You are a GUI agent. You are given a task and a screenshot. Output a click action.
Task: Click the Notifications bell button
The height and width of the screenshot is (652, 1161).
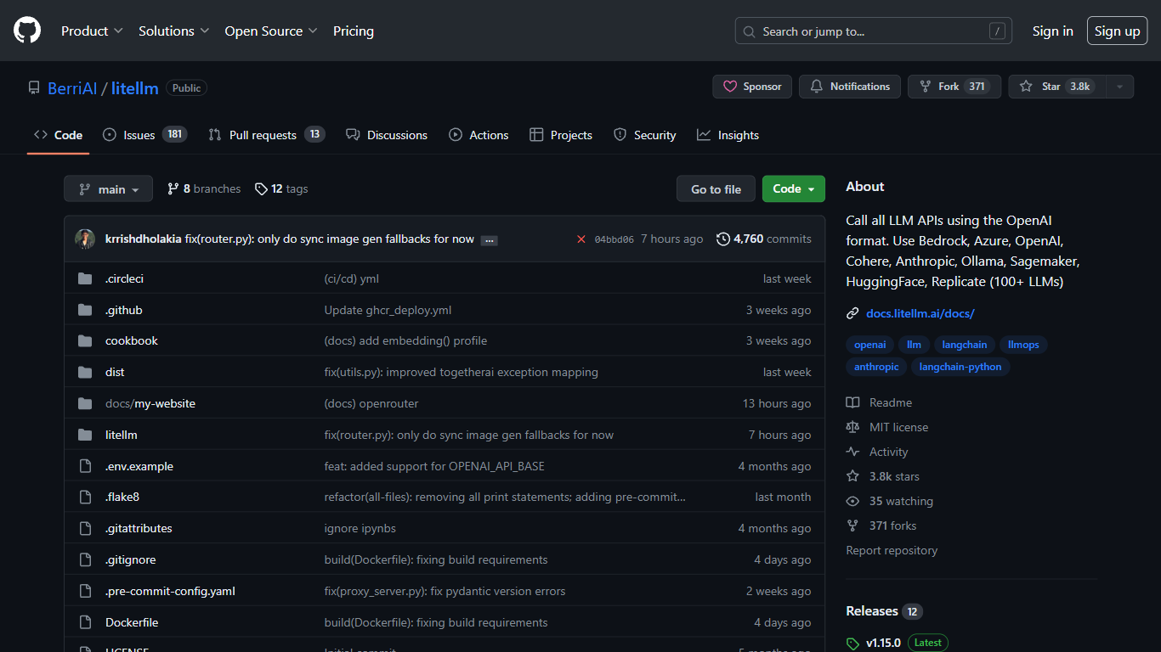point(850,87)
